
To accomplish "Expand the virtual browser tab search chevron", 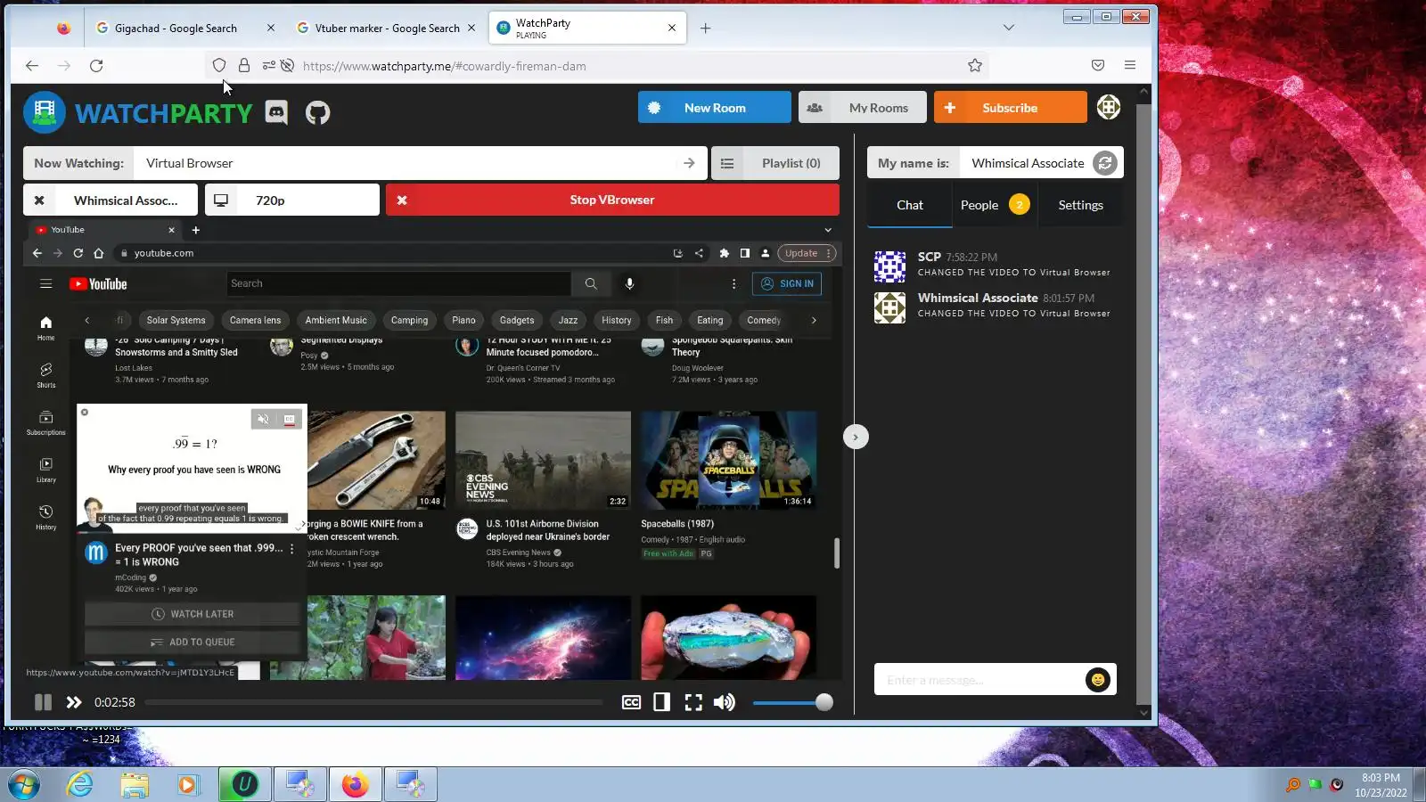I will pyautogui.click(x=828, y=230).
